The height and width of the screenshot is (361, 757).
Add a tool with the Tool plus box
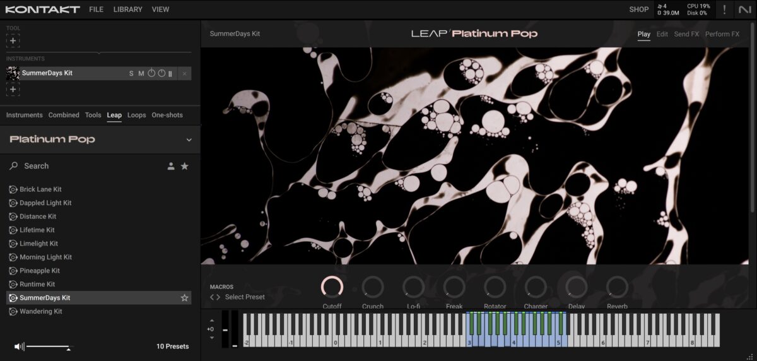point(13,40)
